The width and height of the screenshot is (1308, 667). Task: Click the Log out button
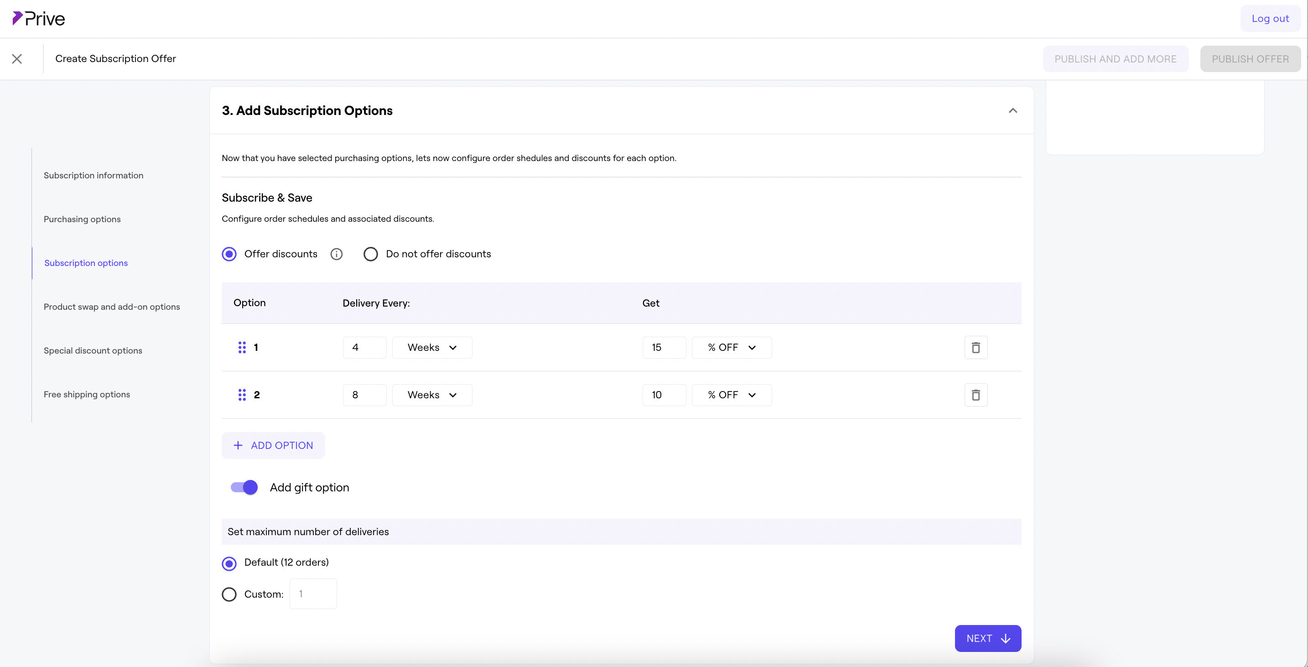pos(1270,19)
